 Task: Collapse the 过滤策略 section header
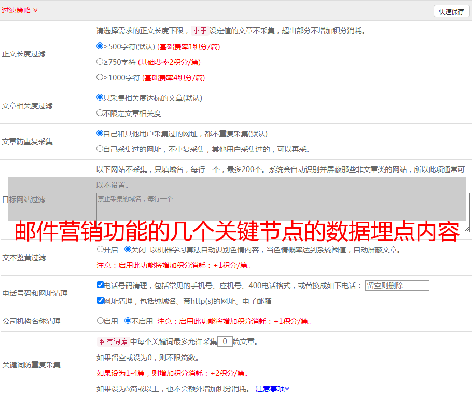pos(20,10)
